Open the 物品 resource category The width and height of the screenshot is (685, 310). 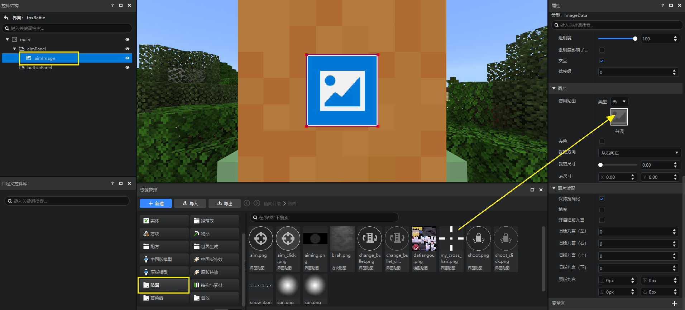(215, 233)
